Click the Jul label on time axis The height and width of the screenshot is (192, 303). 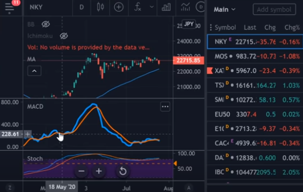tap(127, 188)
